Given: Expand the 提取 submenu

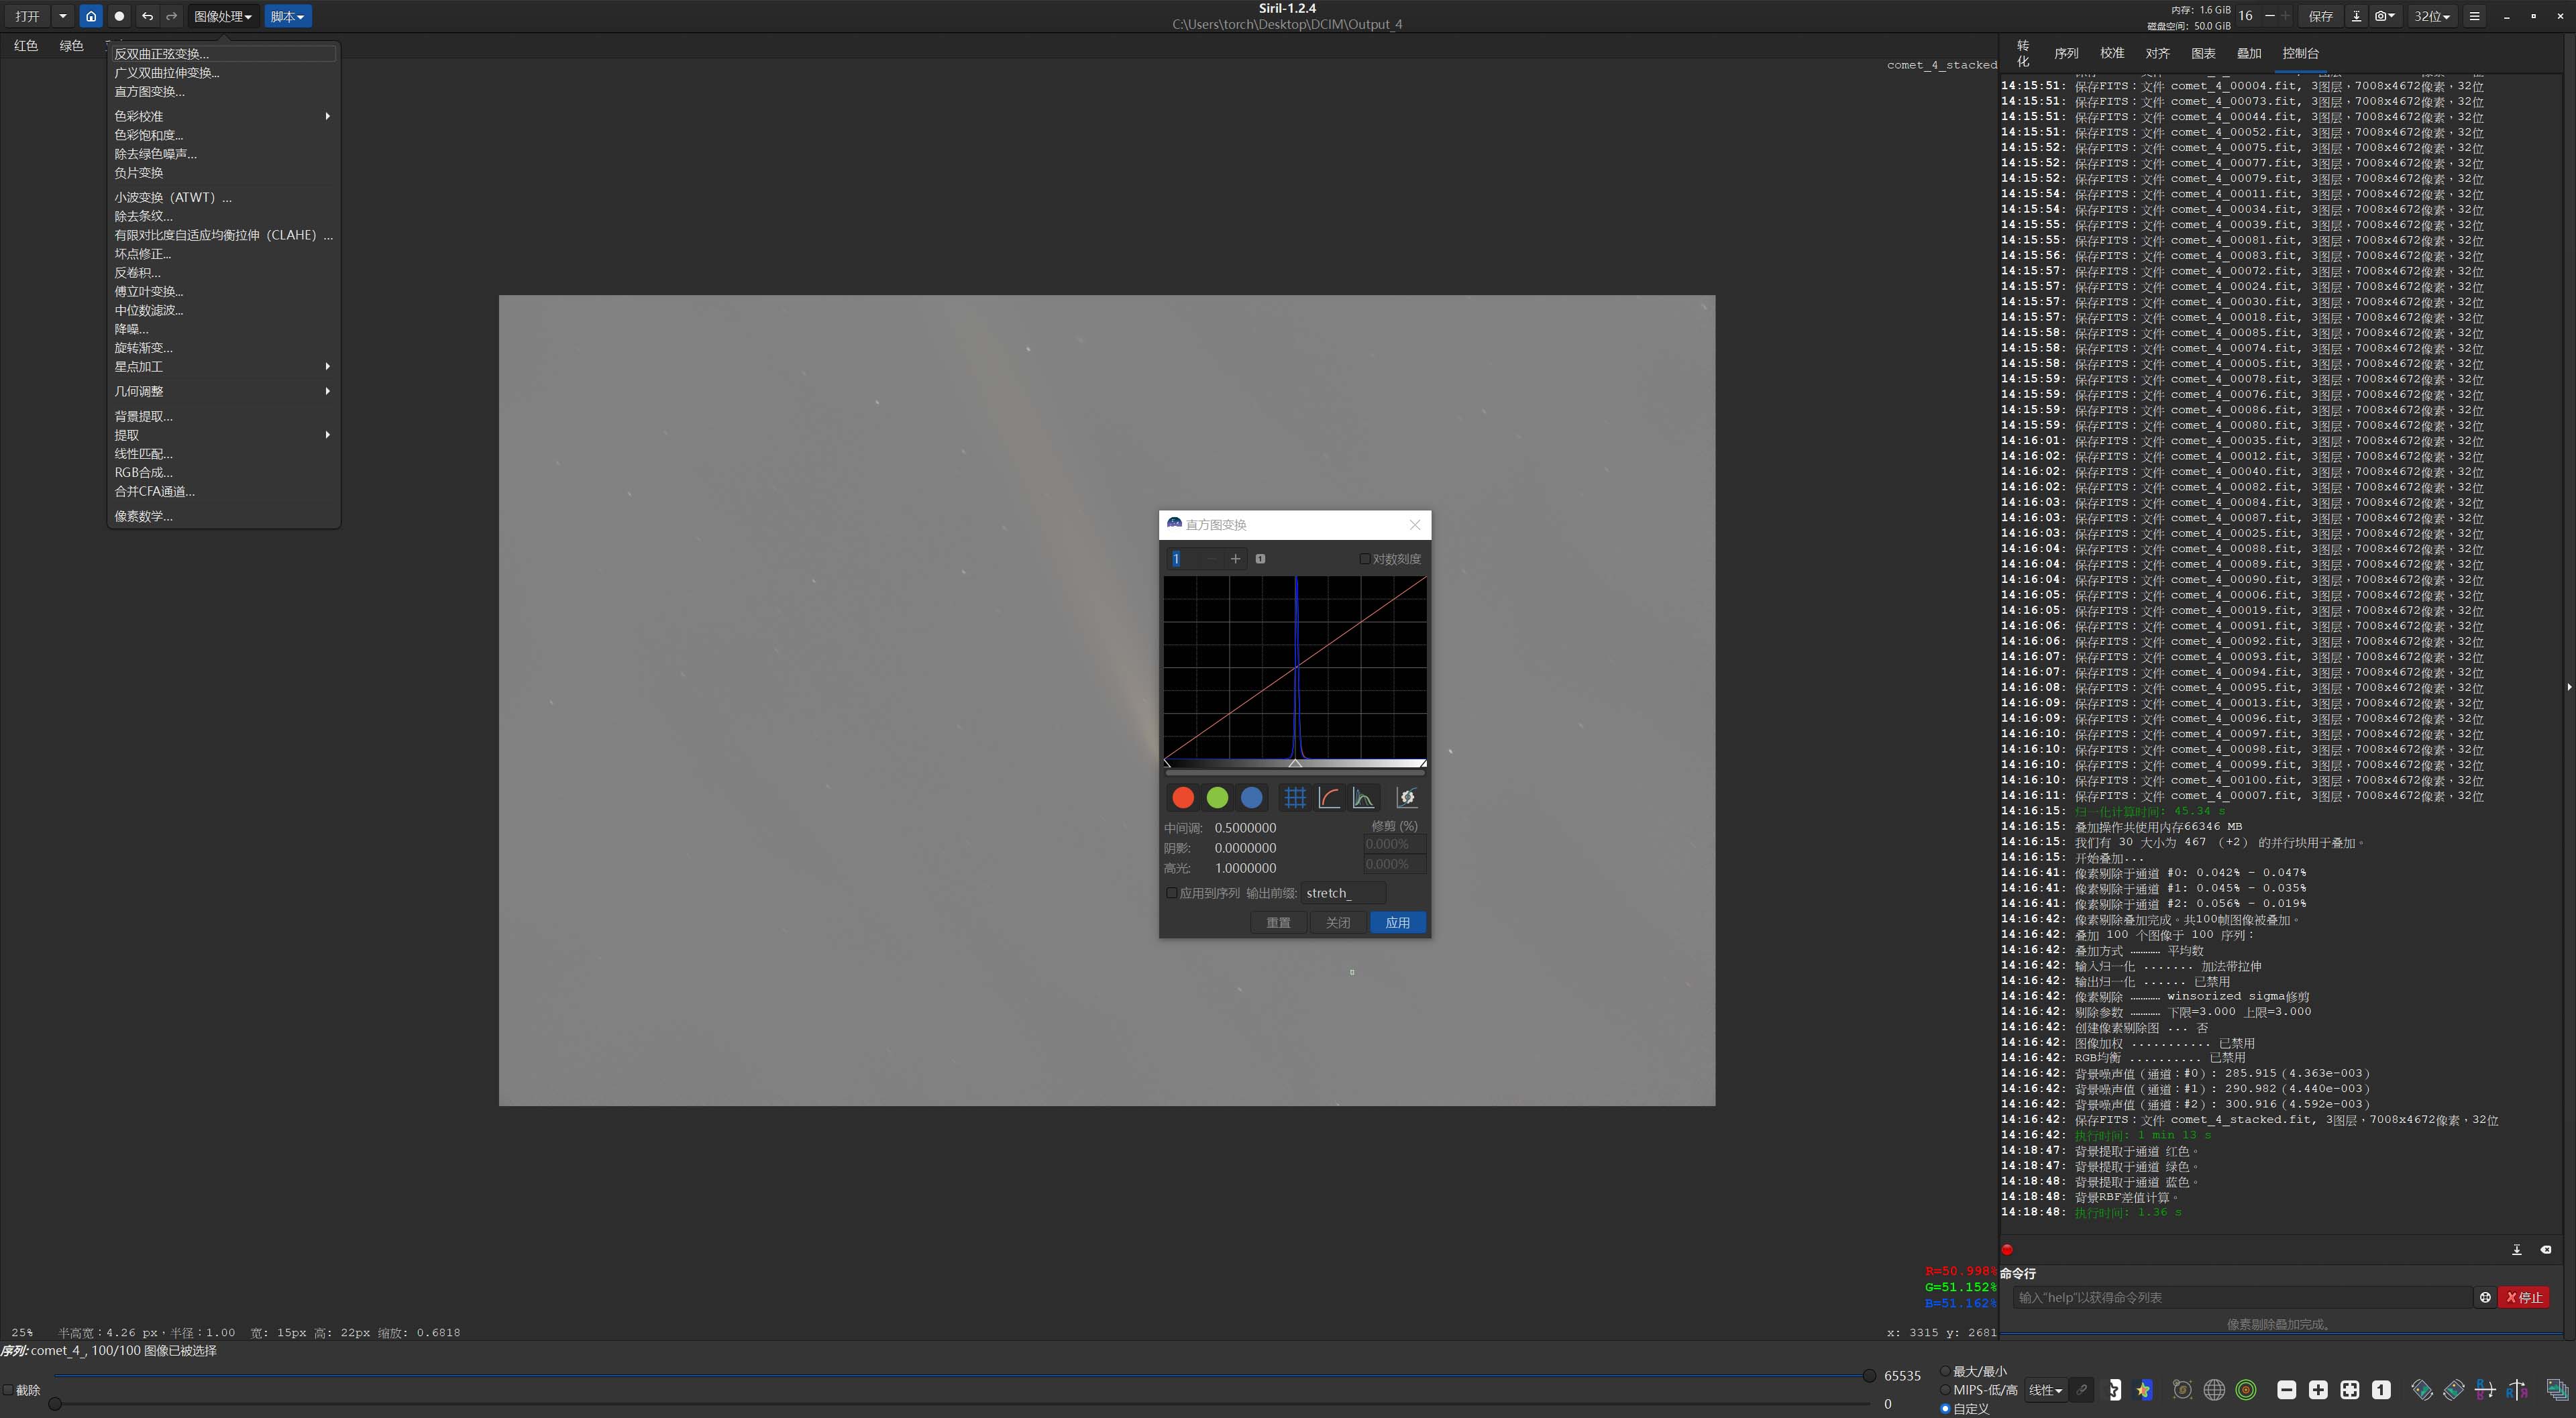Looking at the screenshot, I should click(223, 435).
